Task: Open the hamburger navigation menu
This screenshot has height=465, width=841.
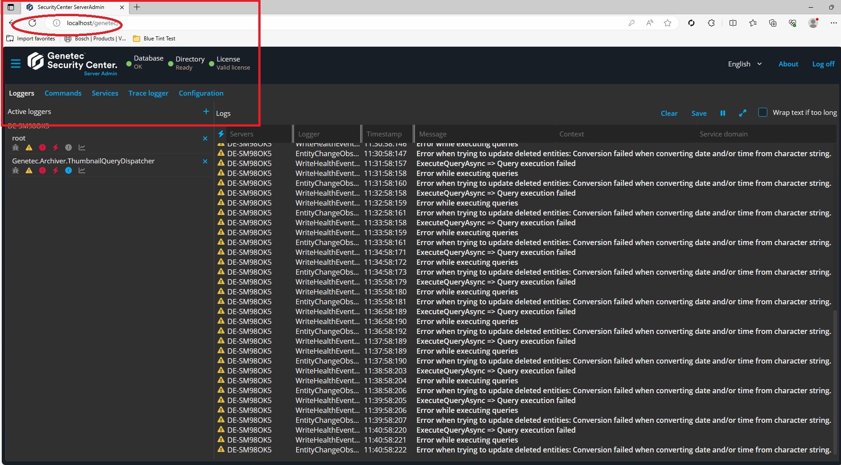Action: (16, 64)
